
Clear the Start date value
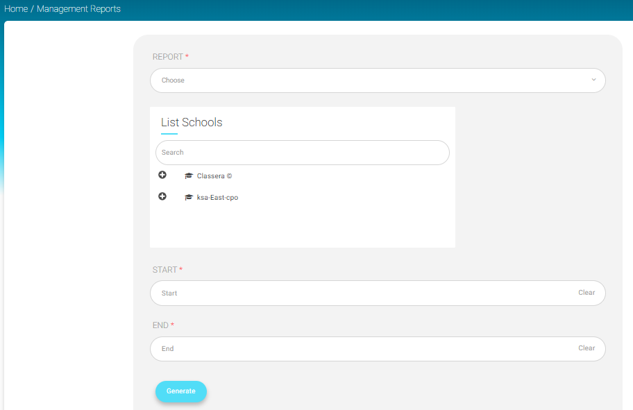pyautogui.click(x=586, y=293)
